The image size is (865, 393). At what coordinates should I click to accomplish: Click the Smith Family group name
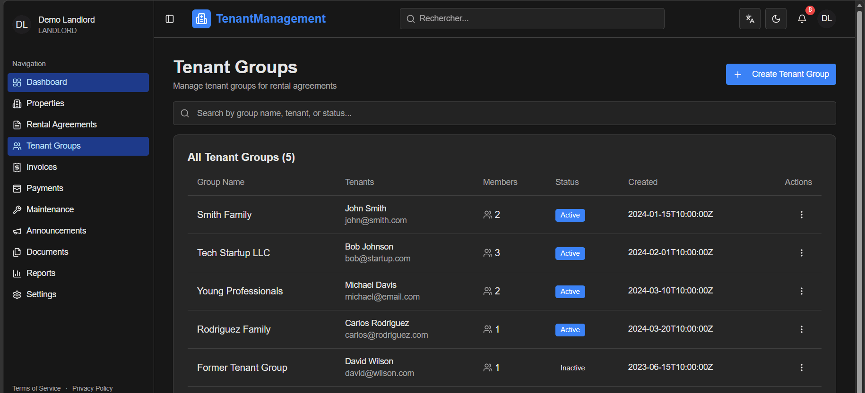tap(225, 215)
